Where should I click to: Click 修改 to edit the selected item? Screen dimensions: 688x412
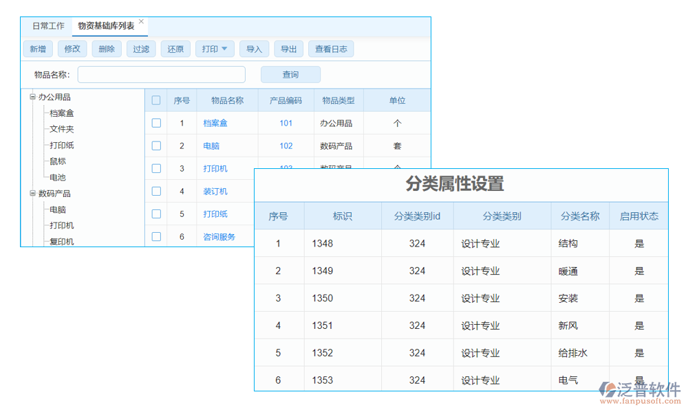tap(72, 49)
